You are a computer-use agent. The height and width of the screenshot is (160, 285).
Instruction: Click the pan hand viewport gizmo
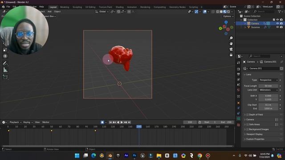click(231, 44)
